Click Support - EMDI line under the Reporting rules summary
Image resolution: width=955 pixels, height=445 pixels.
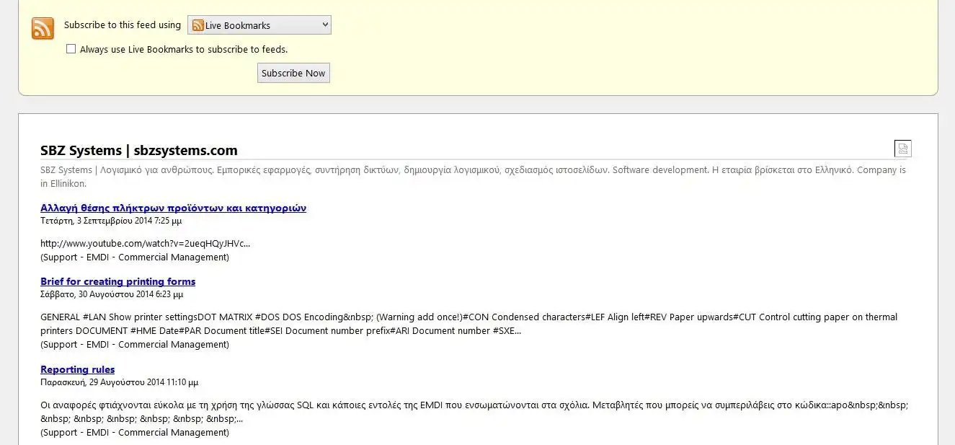pos(135,432)
